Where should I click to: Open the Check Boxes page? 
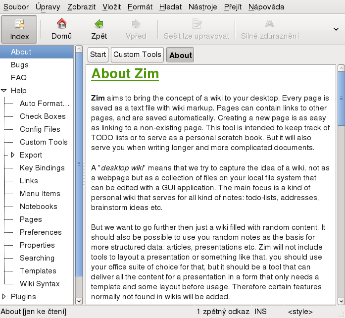coord(43,116)
